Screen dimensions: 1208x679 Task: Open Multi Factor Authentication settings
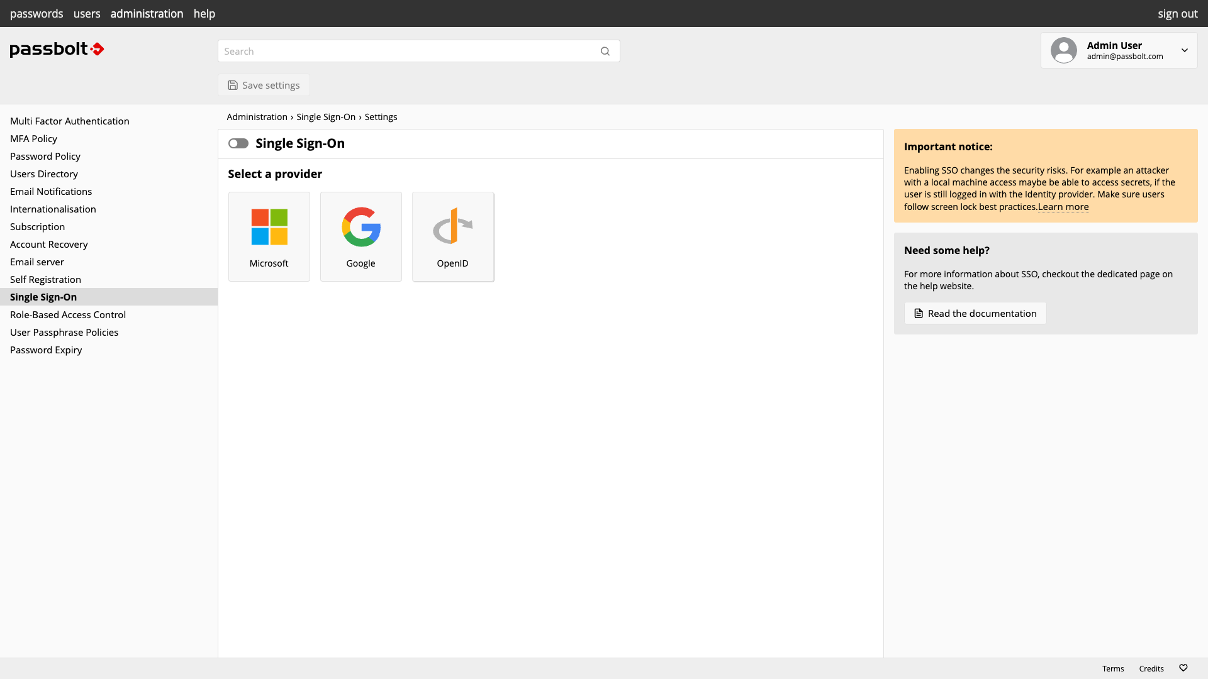coord(70,121)
